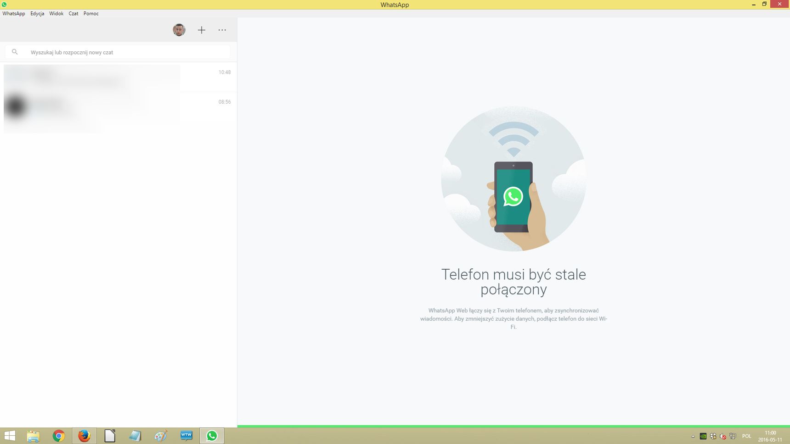Screen dimensions: 790x444
Task: Open the Czat menu
Action: (x=73, y=13)
